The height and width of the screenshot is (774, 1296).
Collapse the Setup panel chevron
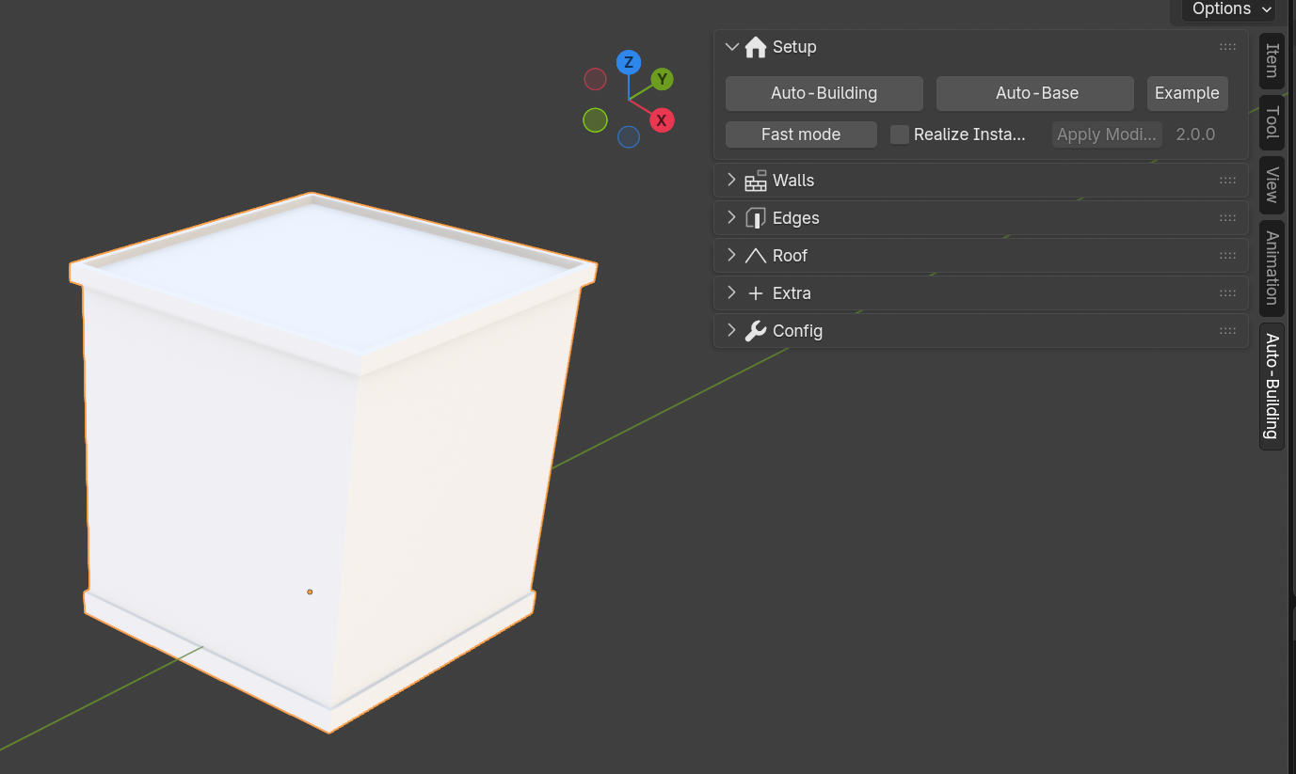(x=731, y=47)
